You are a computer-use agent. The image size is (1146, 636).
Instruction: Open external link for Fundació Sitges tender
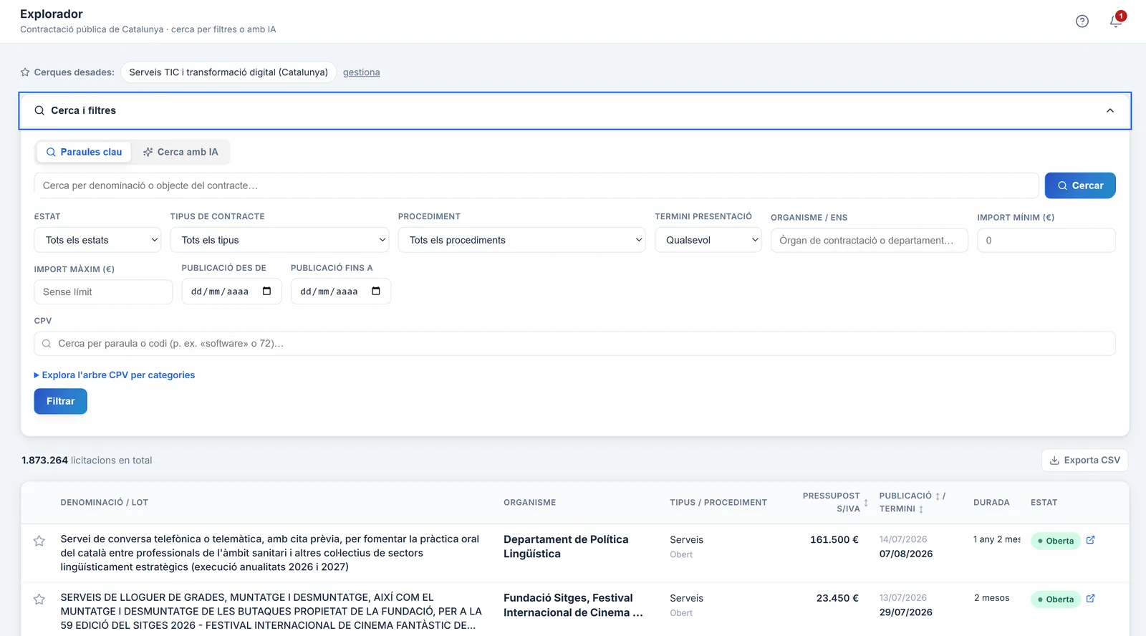(1090, 599)
